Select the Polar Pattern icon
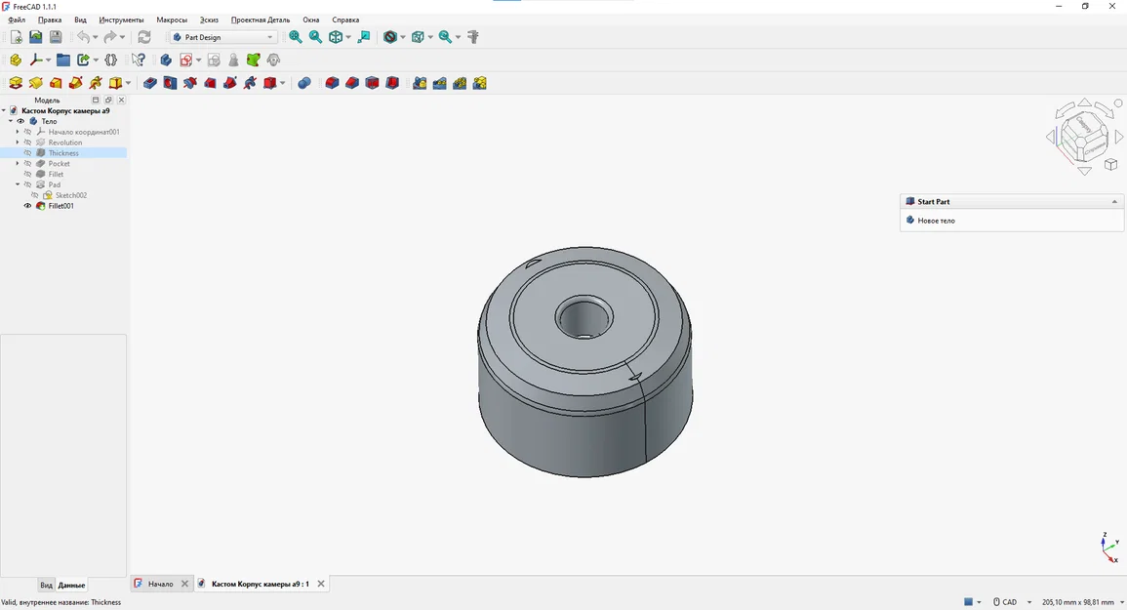 (460, 83)
